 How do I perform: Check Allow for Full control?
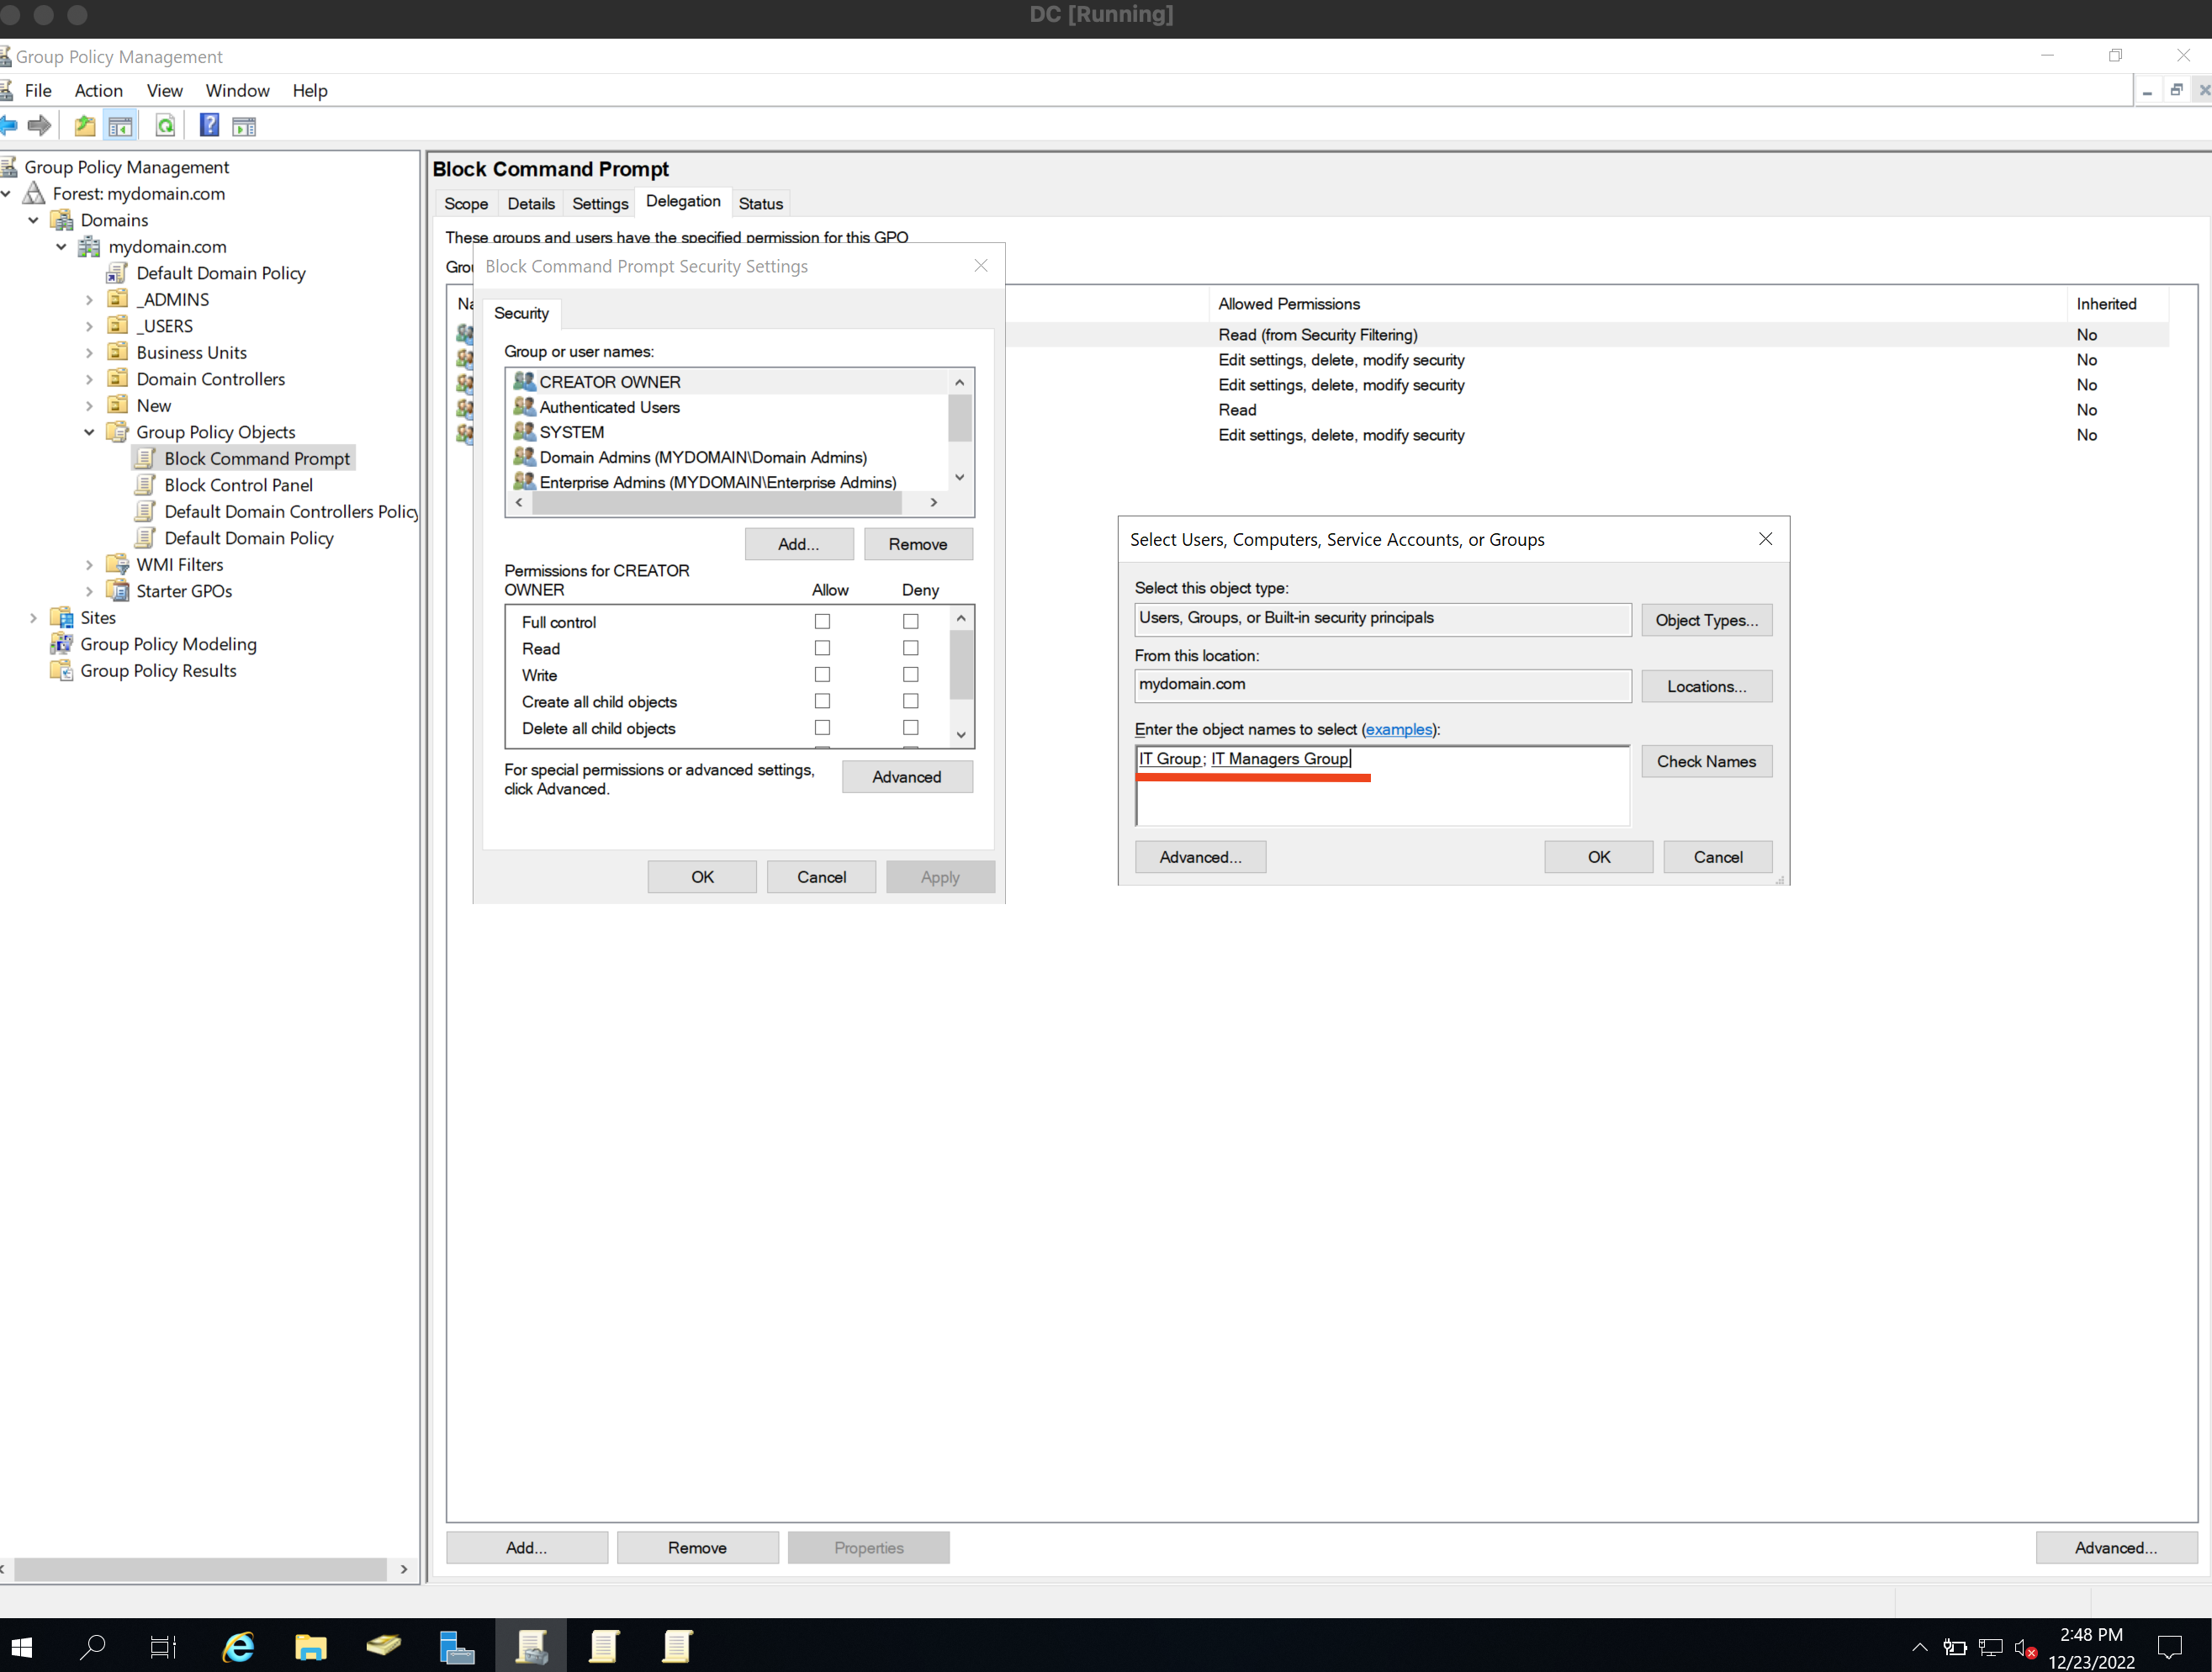click(x=822, y=622)
